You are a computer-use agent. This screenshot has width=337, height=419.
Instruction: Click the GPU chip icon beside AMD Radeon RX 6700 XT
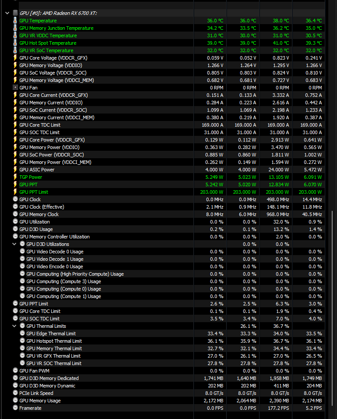point(15,13)
